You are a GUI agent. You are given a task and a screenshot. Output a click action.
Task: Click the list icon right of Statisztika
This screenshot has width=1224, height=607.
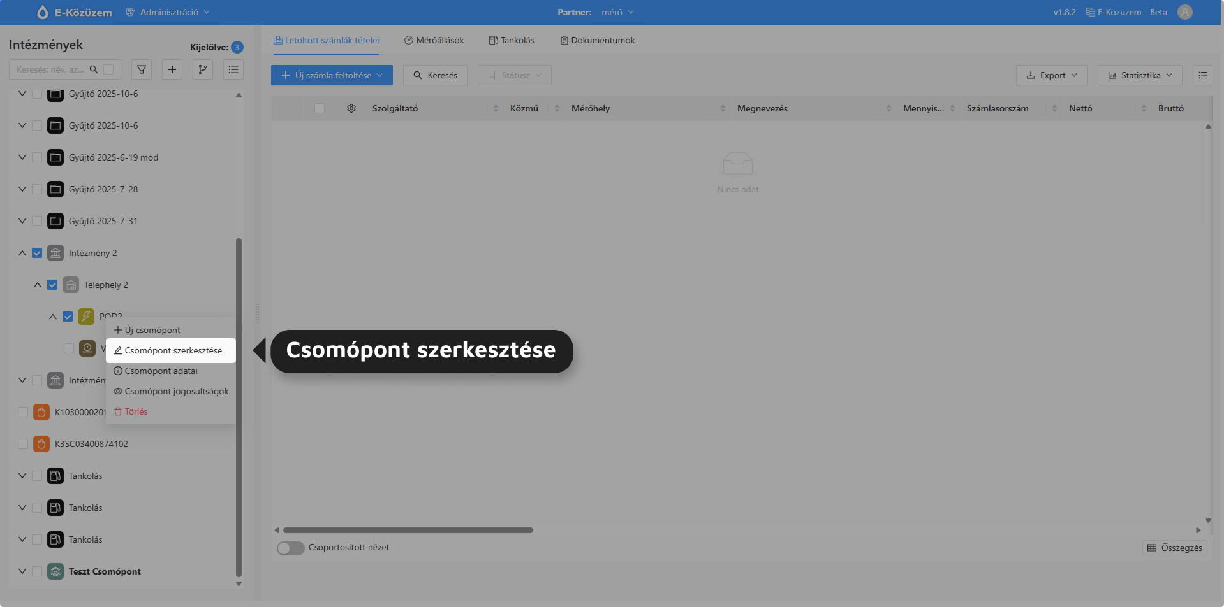point(1203,75)
